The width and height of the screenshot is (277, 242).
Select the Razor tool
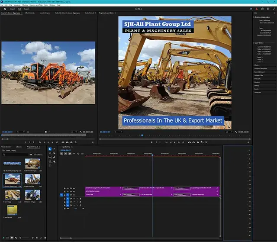pos(54,153)
